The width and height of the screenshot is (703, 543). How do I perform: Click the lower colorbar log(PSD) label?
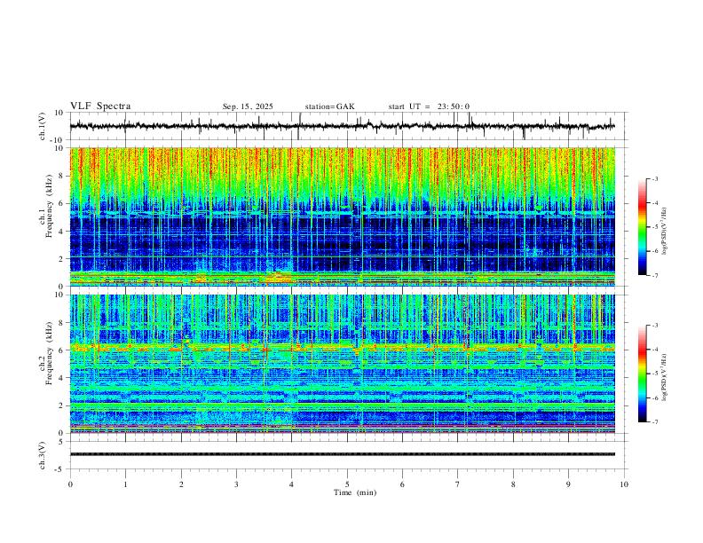[665, 377]
